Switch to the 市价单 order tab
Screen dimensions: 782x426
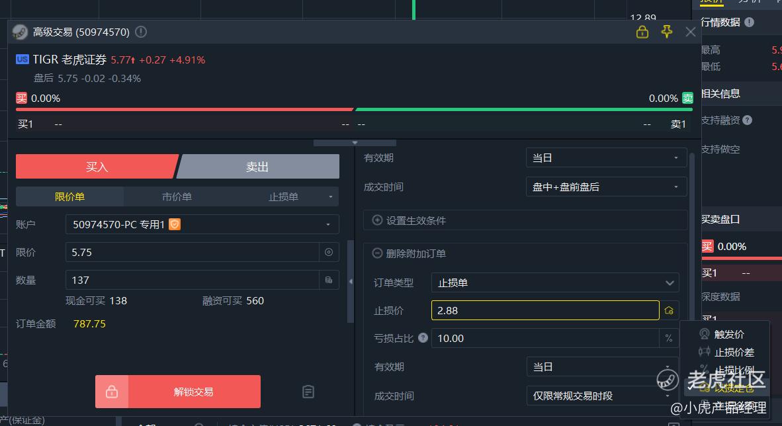tap(177, 197)
